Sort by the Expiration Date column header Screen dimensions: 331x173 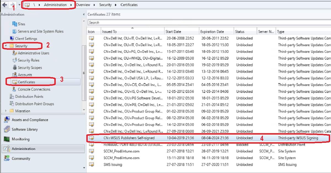212,32
